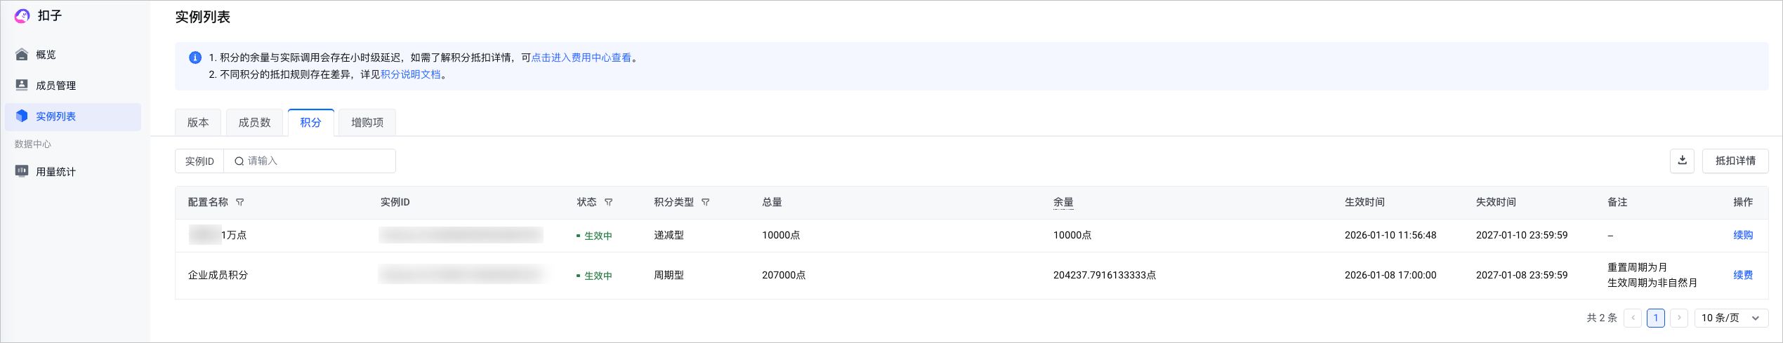
Task: Open the 增购项 tab
Action: (367, 123)
